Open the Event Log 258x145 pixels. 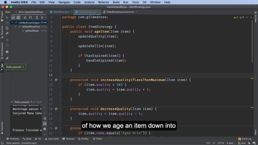pos(245,139)
